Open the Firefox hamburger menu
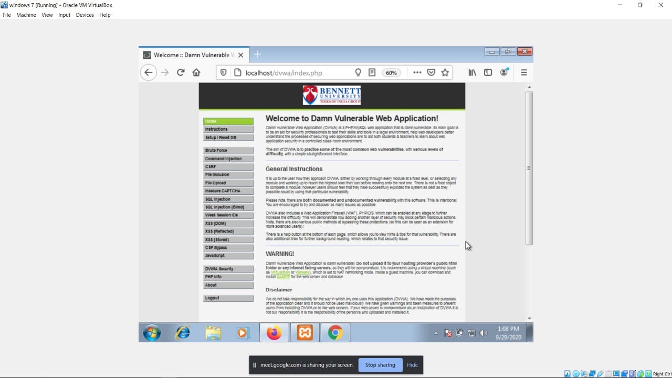 click(x=524, y=72)
